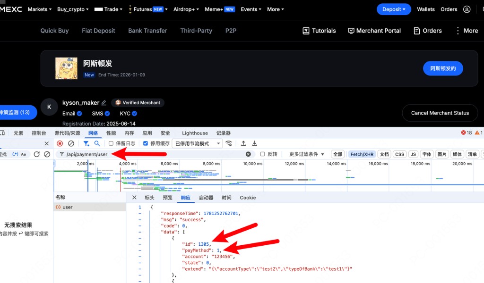This screenshot has height=283, width=484.
Task: Click the round K user avatar
Action: [x=49, y=107]
